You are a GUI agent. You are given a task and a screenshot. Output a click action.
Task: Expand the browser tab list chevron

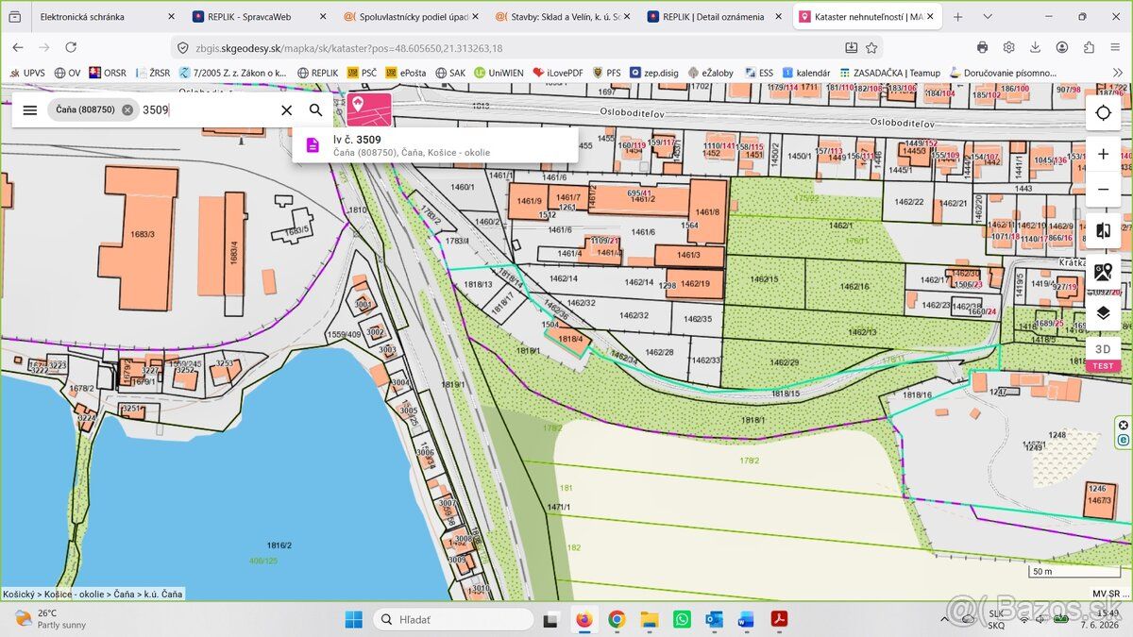pyautogui.click(x=988, y=17)
